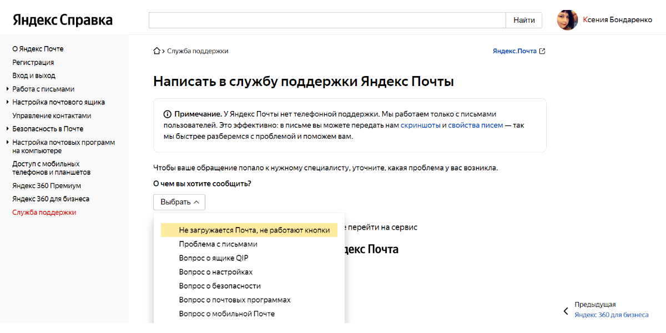Open Вход и выход in sidebar
This screenshot has width=666, height=333.
pyautogui.click(x=34, y=75)
